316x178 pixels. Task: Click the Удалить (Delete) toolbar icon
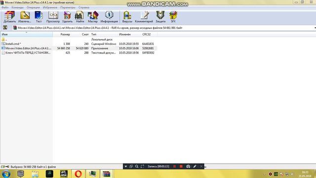tap(67, 17)
